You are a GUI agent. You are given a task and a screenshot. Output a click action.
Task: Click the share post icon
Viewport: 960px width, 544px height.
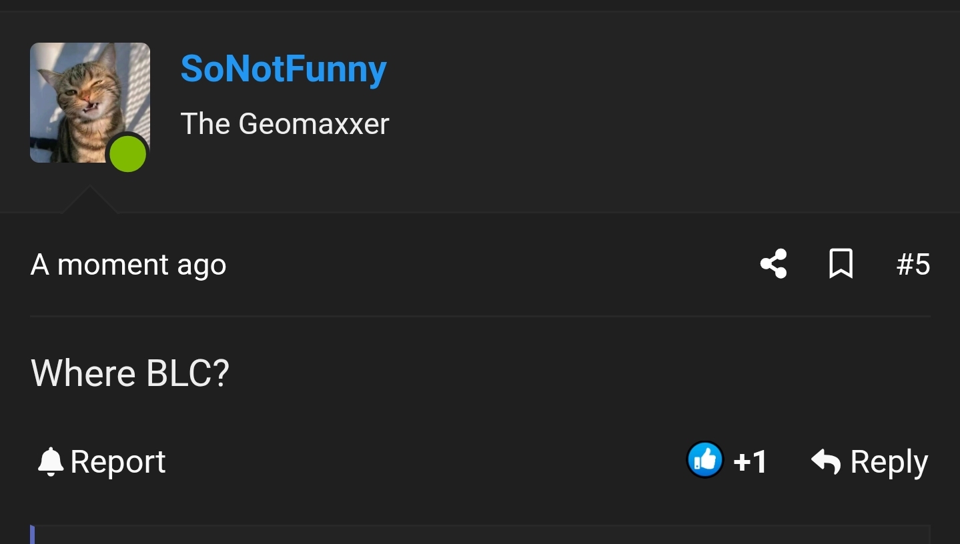pos(773,264)
